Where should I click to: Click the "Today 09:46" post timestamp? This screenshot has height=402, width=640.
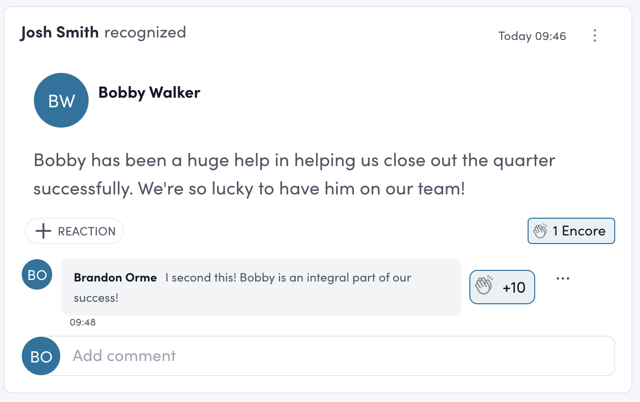coord(532,36)
